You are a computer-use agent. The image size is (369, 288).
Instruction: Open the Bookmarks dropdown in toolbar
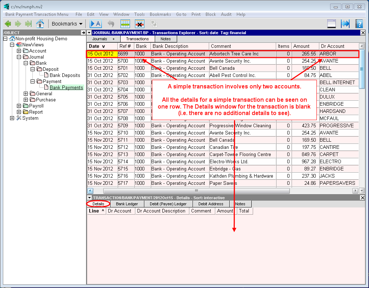coord(67,24)
